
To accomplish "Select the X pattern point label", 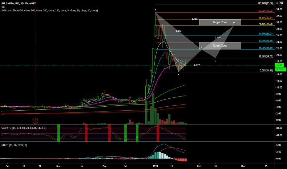I will (156, 10).
